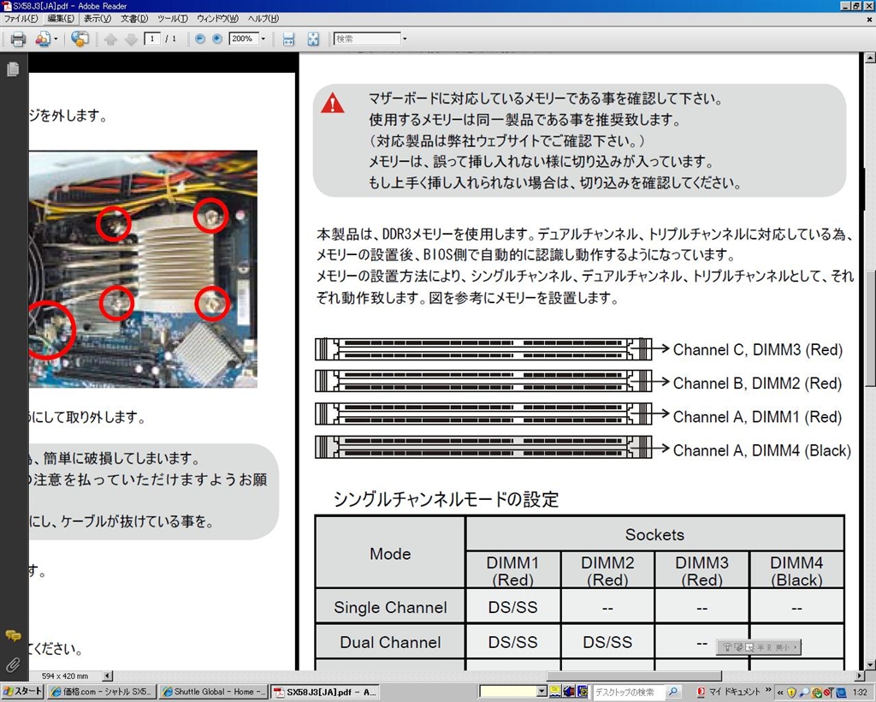Zoom out with the minus button
The width and height of the screenshot is (876, 702).
(x=200, y=39)
